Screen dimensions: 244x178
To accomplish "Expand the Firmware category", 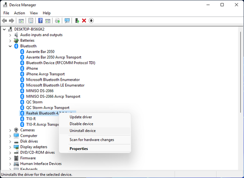I will (10, 158).
